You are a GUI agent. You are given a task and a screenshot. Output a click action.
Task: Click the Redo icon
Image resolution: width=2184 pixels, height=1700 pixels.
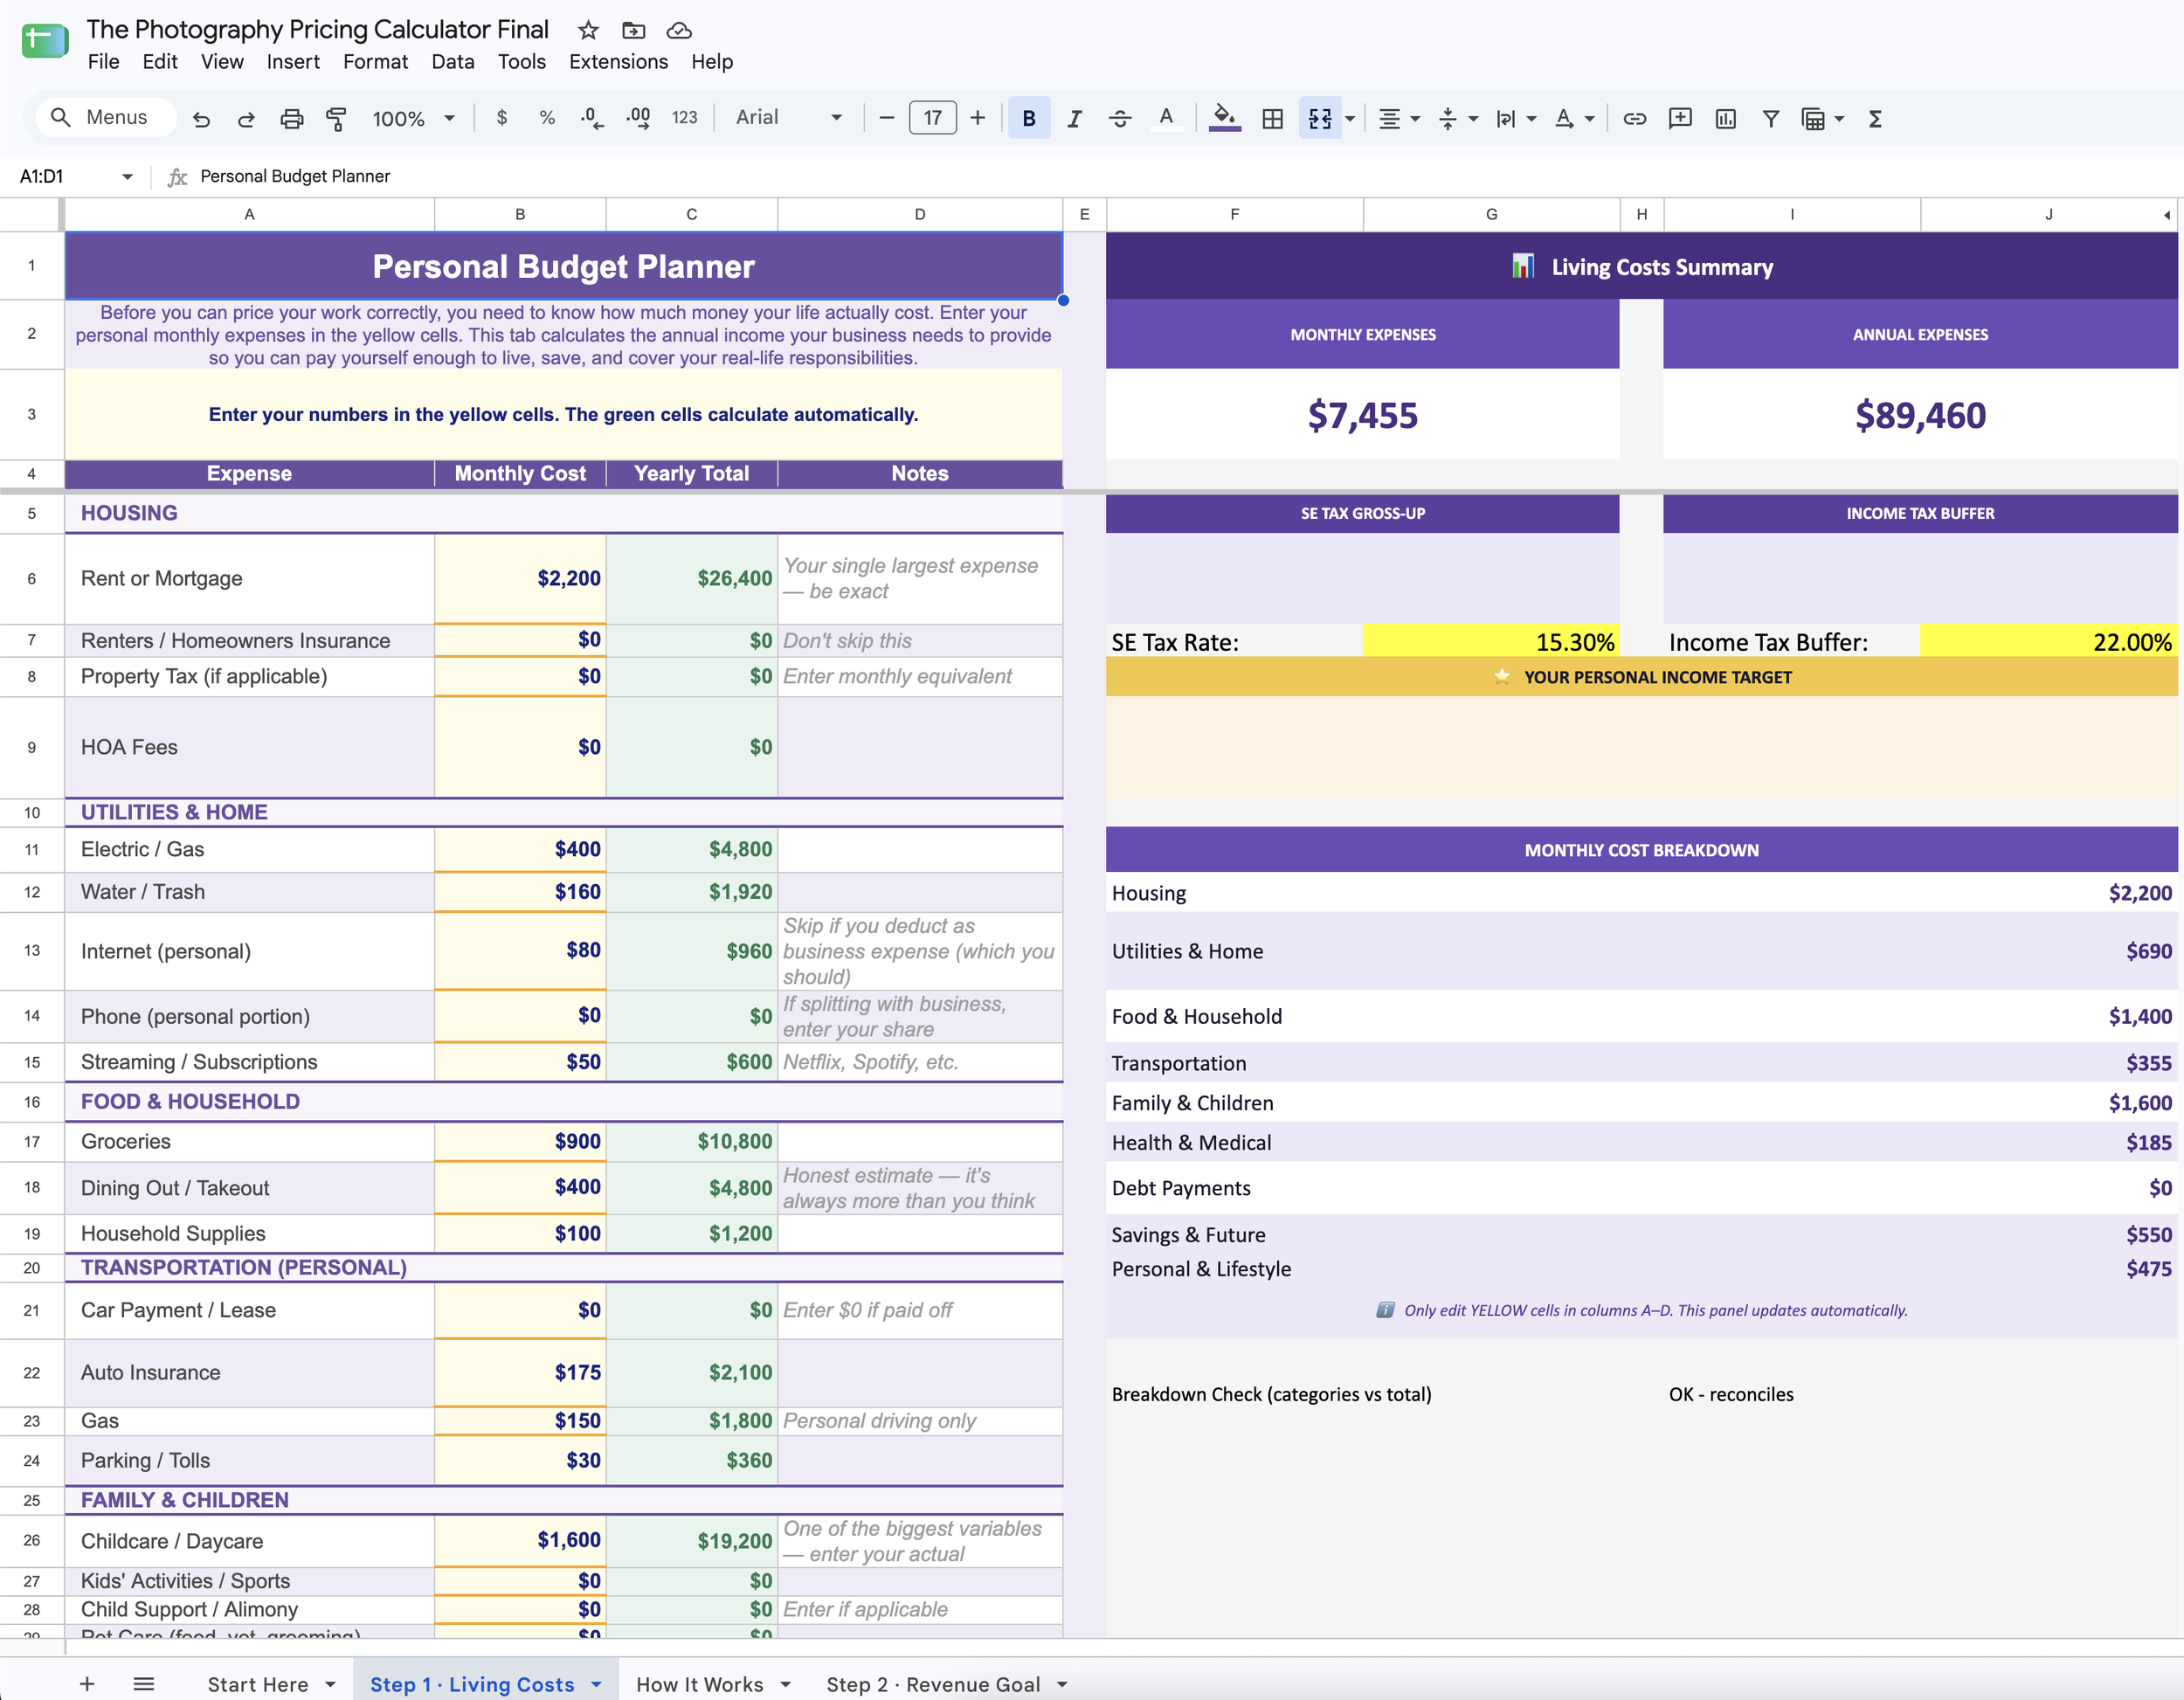[x=246, y=119]
